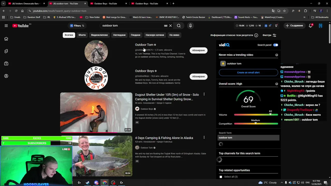This screenshot has height=186, width=331.
Task: Open Chrome translate icon in address bar
Action: [273, 11]
